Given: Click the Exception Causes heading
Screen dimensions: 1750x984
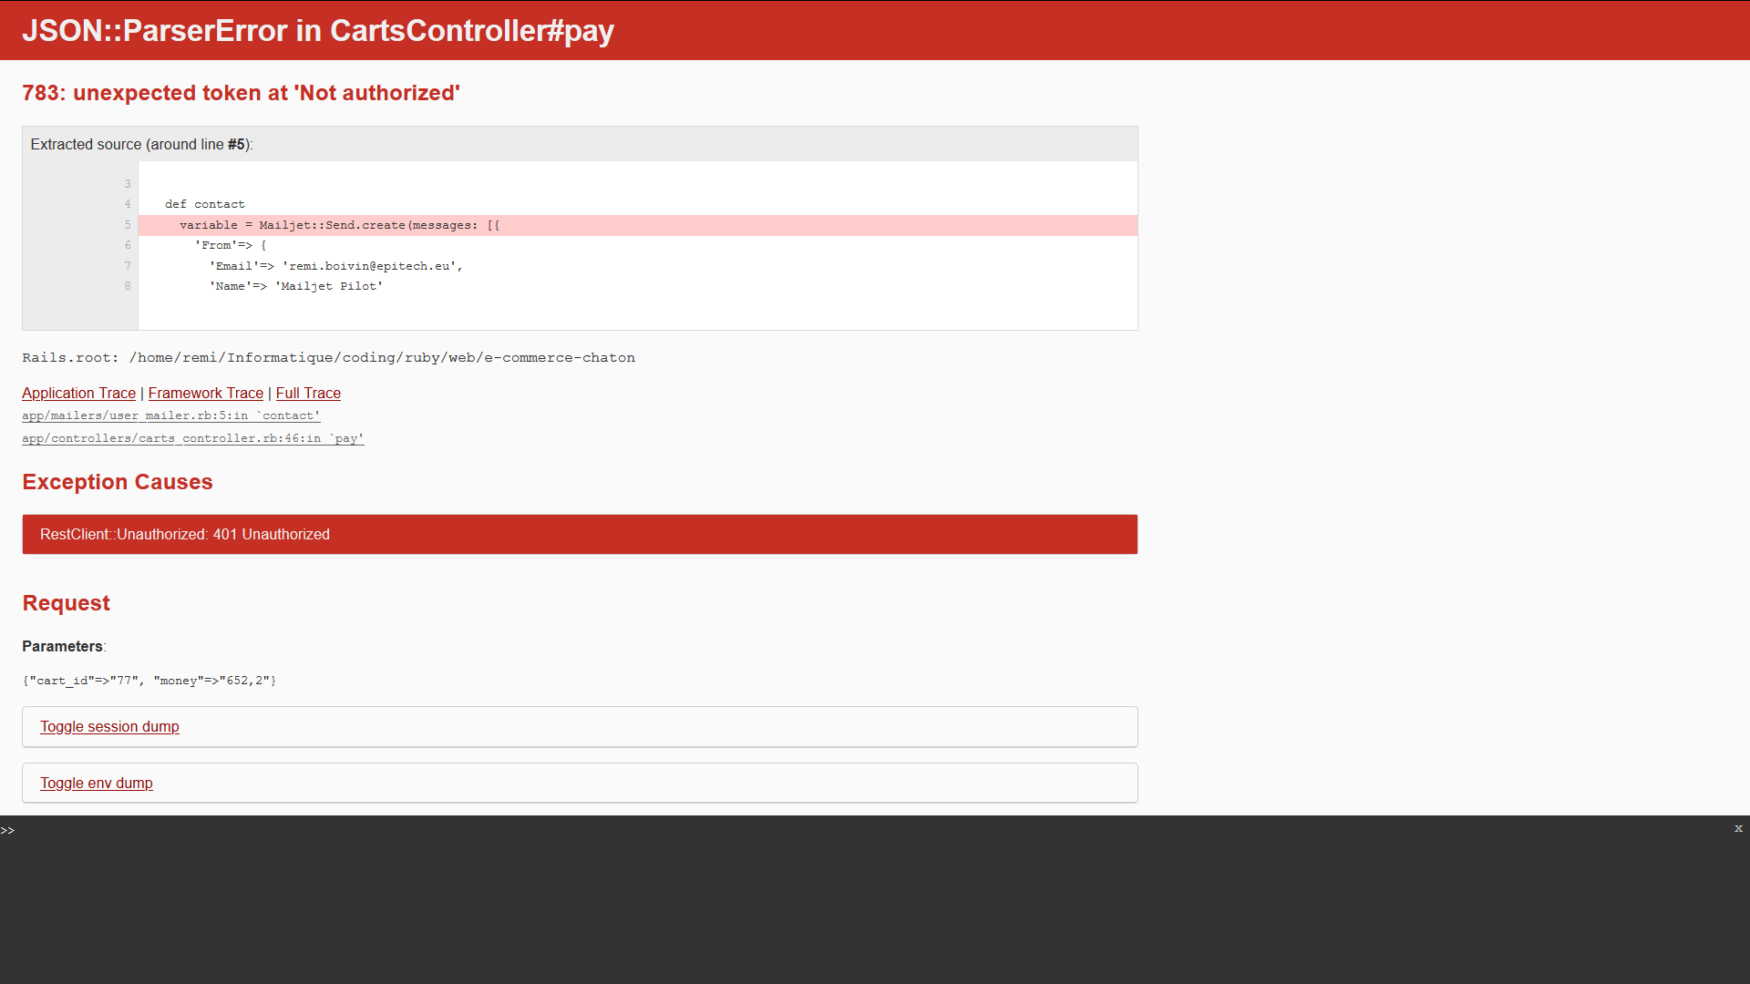Looking at the screenshot, I should click(118, 482).
